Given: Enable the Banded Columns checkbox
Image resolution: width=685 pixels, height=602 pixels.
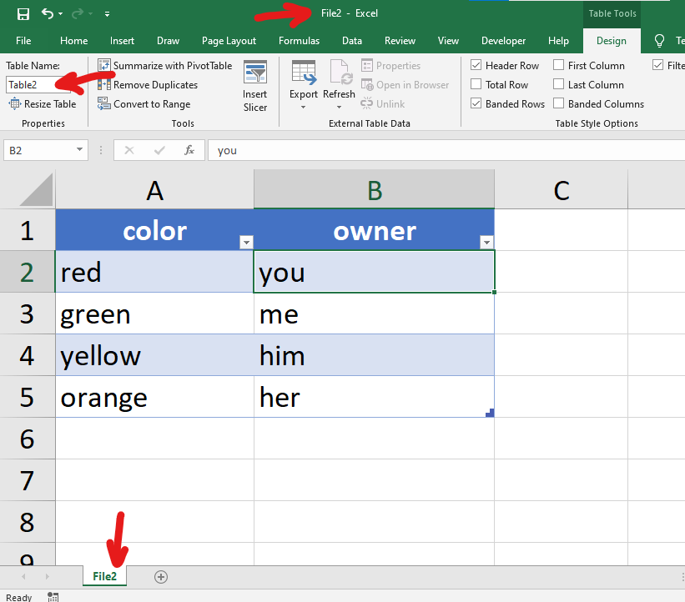Looking at the screenshot, I should (558, 103).
